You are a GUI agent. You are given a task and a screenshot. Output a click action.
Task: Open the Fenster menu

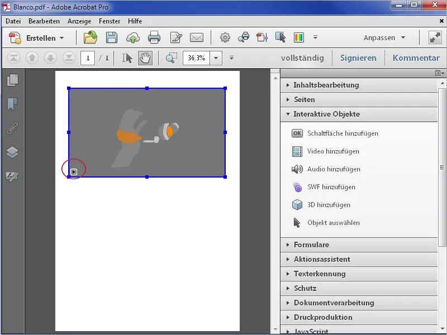pyautogui.click(x=110, y=21)
